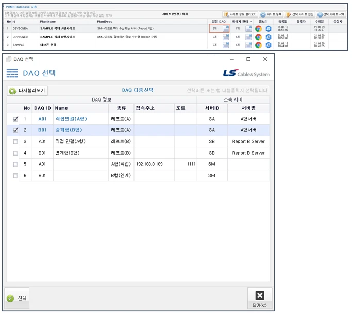This screenshot has width=352, height=316.
Task: Open page management icon for DEVZONEB row
Action: (x=248, y=37)
